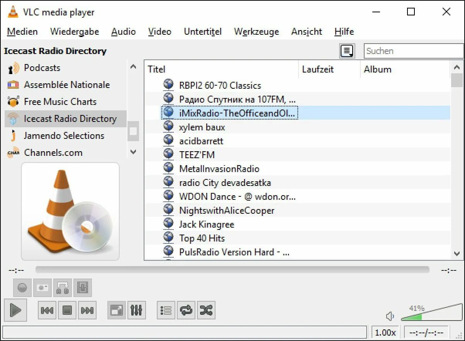Click globe icon beside Top 40 Hits
Viewport: 465px width, 341px height.
pos(168,237)
